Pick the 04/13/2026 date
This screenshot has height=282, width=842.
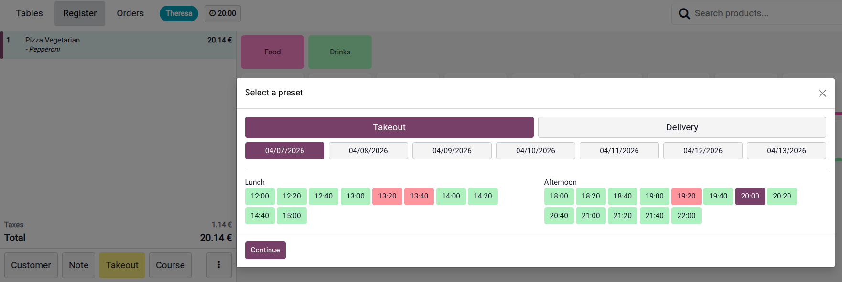[x=786, y=151]
